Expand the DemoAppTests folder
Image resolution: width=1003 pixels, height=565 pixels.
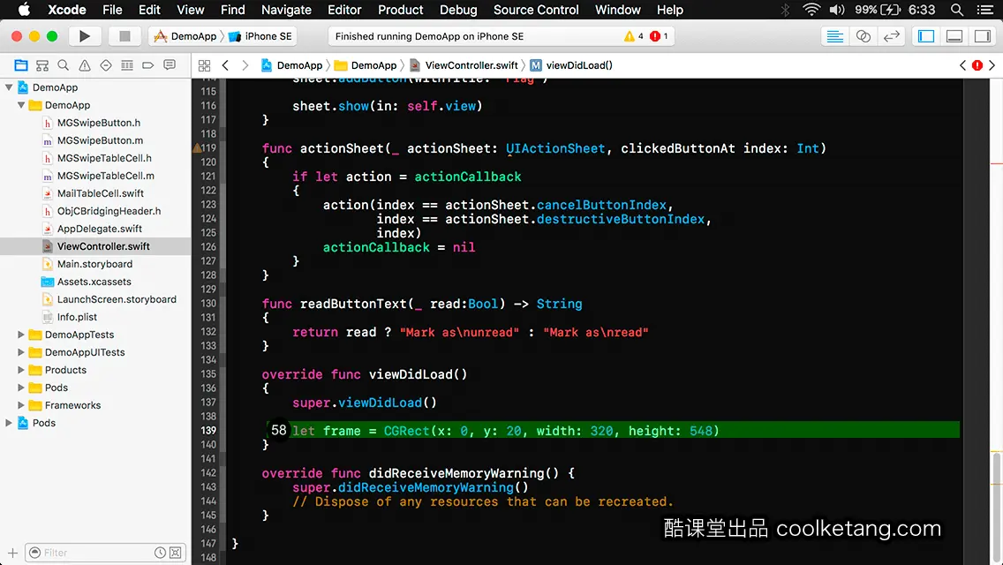click(x=21, y=335)
